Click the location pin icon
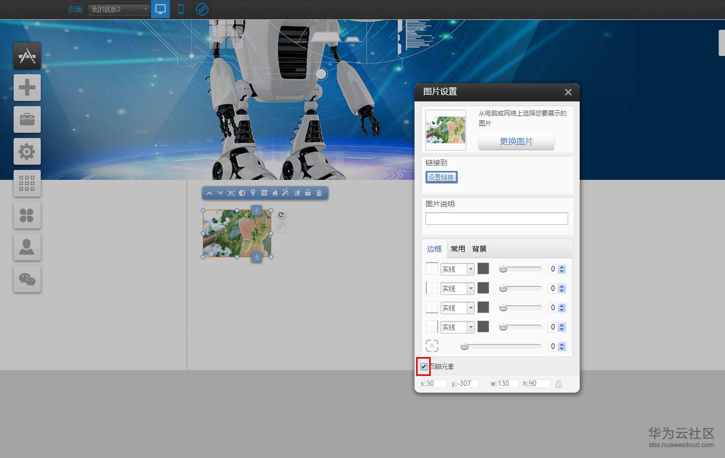This screenshot has height=458, width=725. click(253, 193)
